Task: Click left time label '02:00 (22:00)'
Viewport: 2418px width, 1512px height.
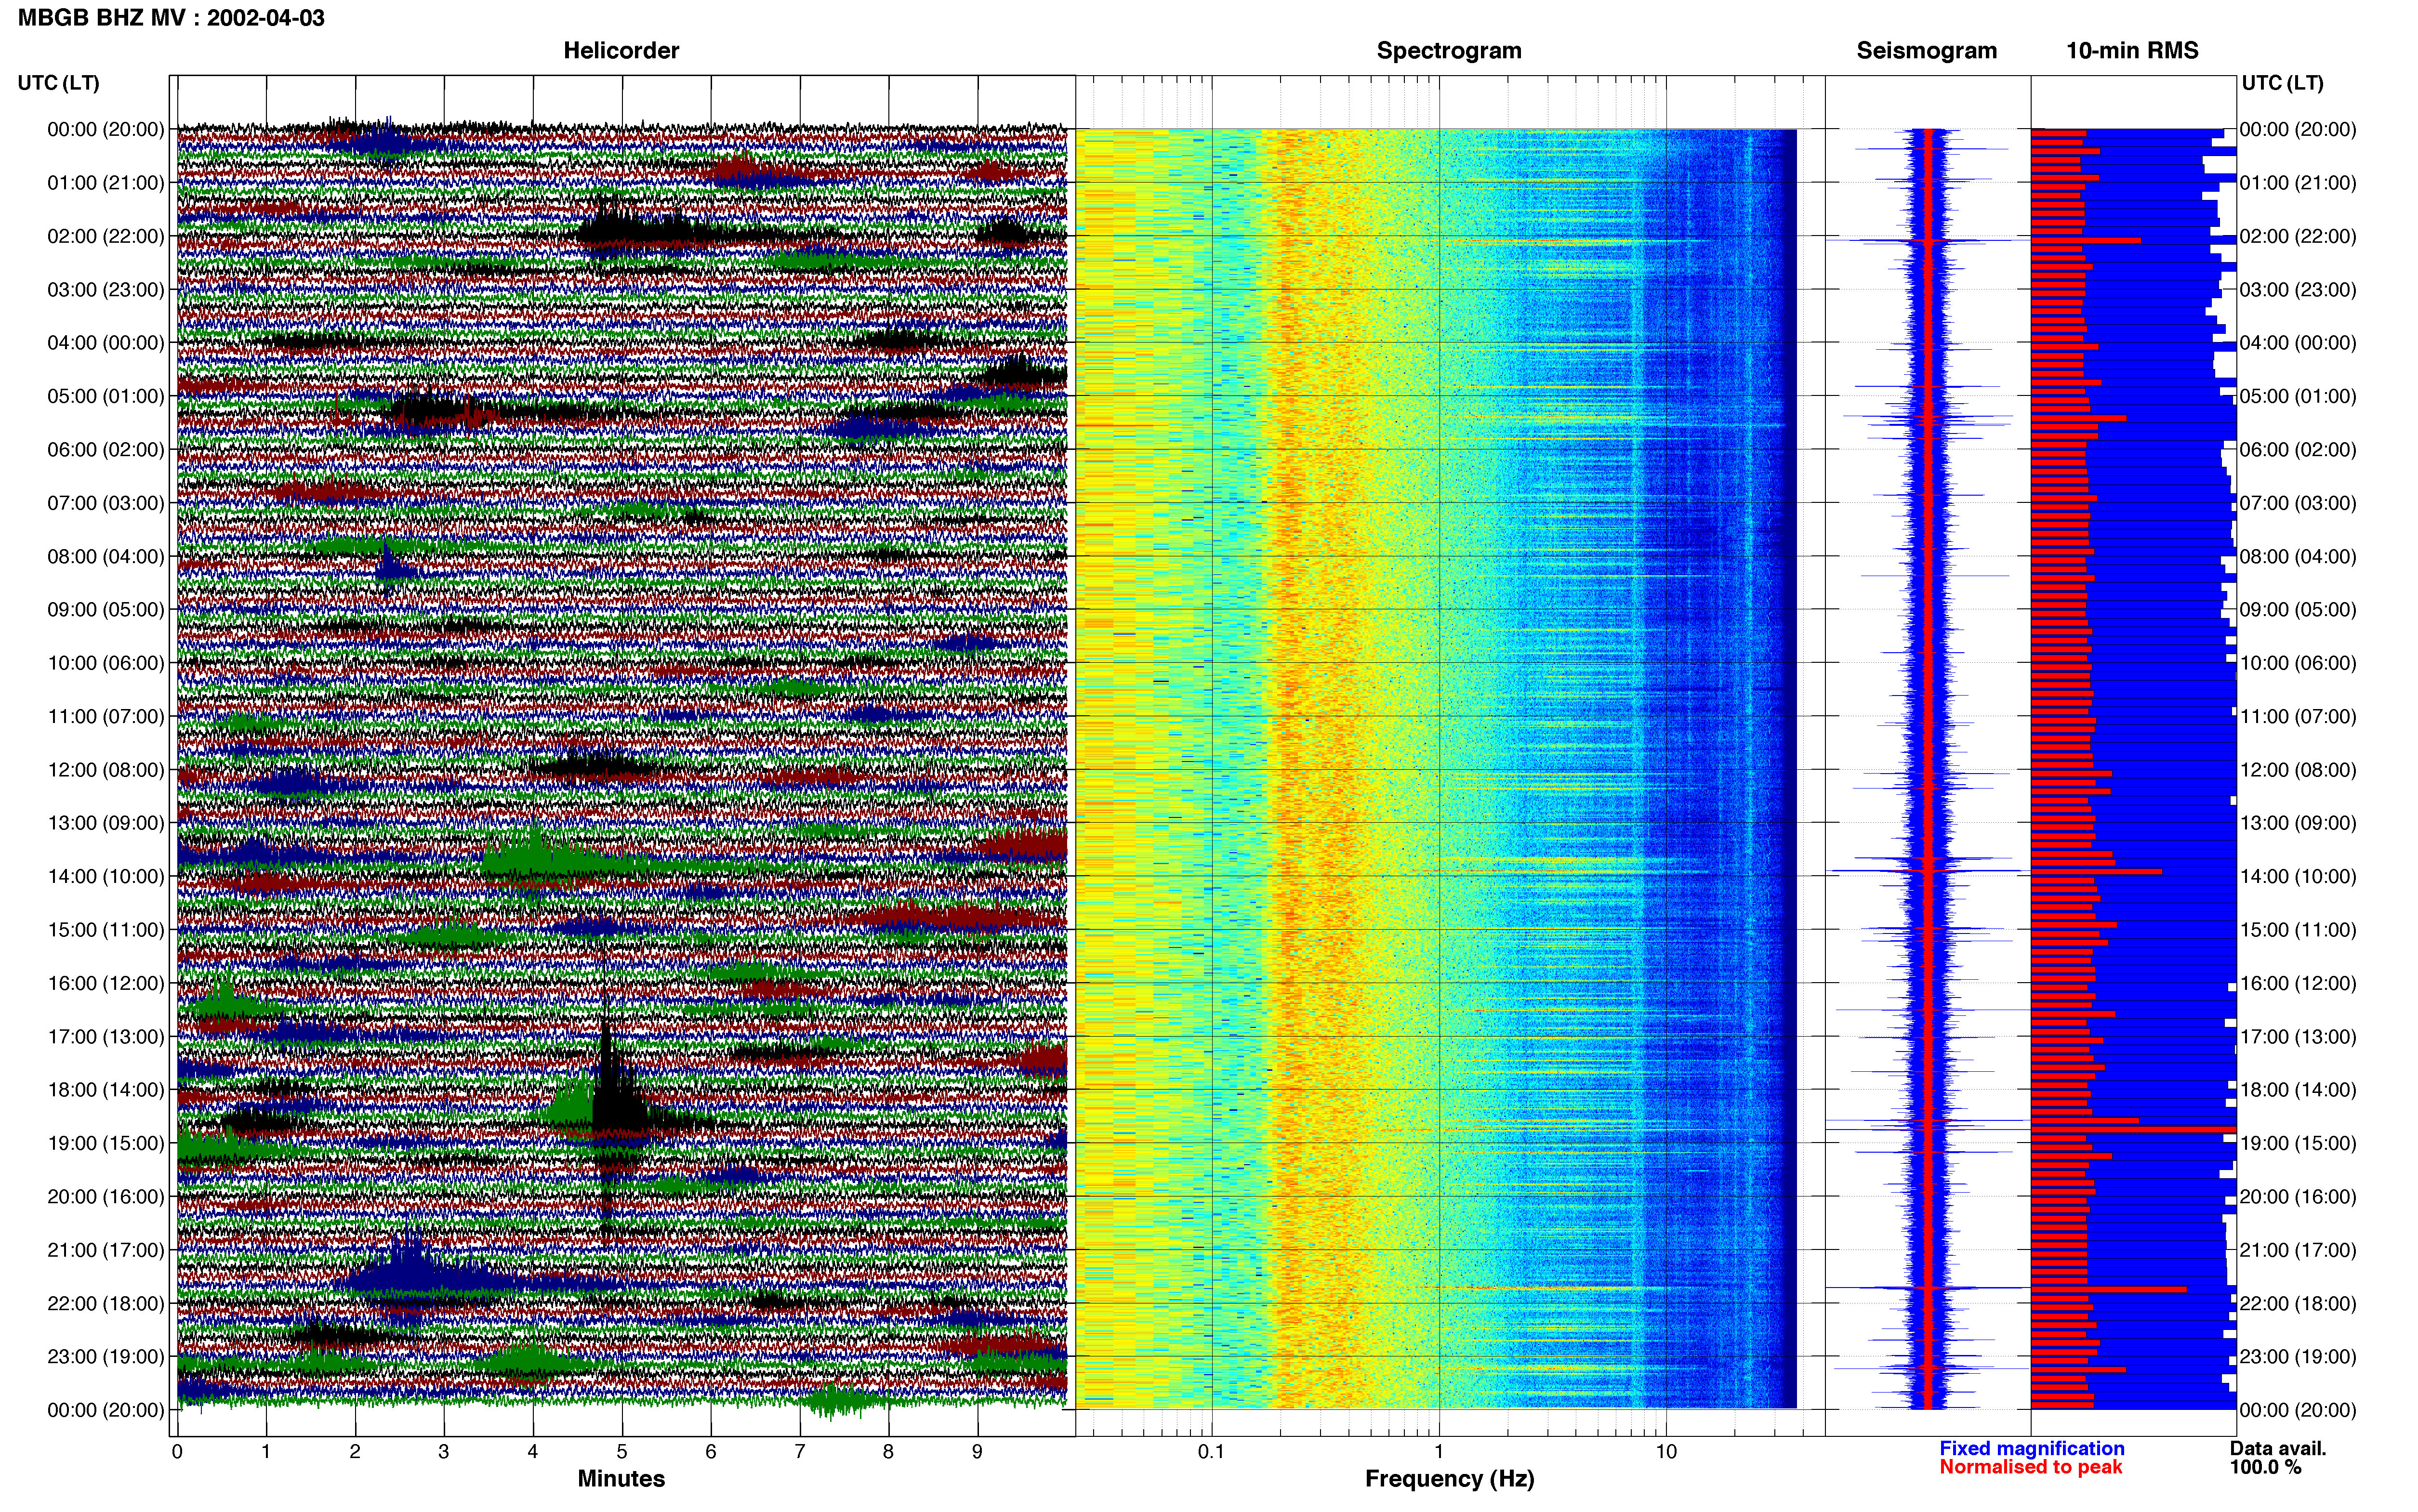Action: [106, 236]
